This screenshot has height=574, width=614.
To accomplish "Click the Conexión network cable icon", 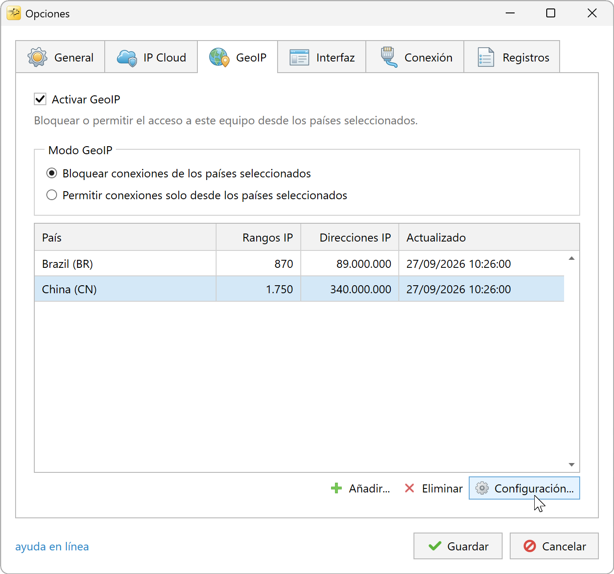I will click(x=389, y=57).
